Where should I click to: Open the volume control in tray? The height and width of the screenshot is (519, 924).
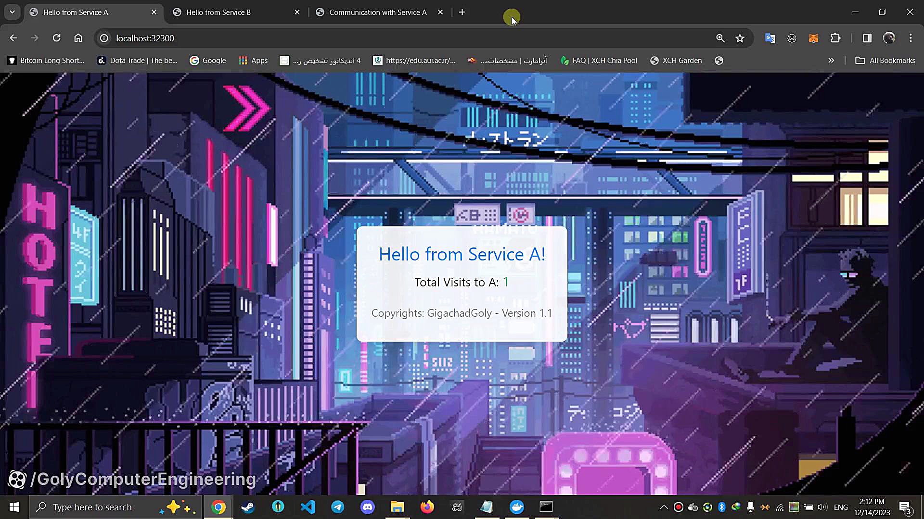(822, 507)
